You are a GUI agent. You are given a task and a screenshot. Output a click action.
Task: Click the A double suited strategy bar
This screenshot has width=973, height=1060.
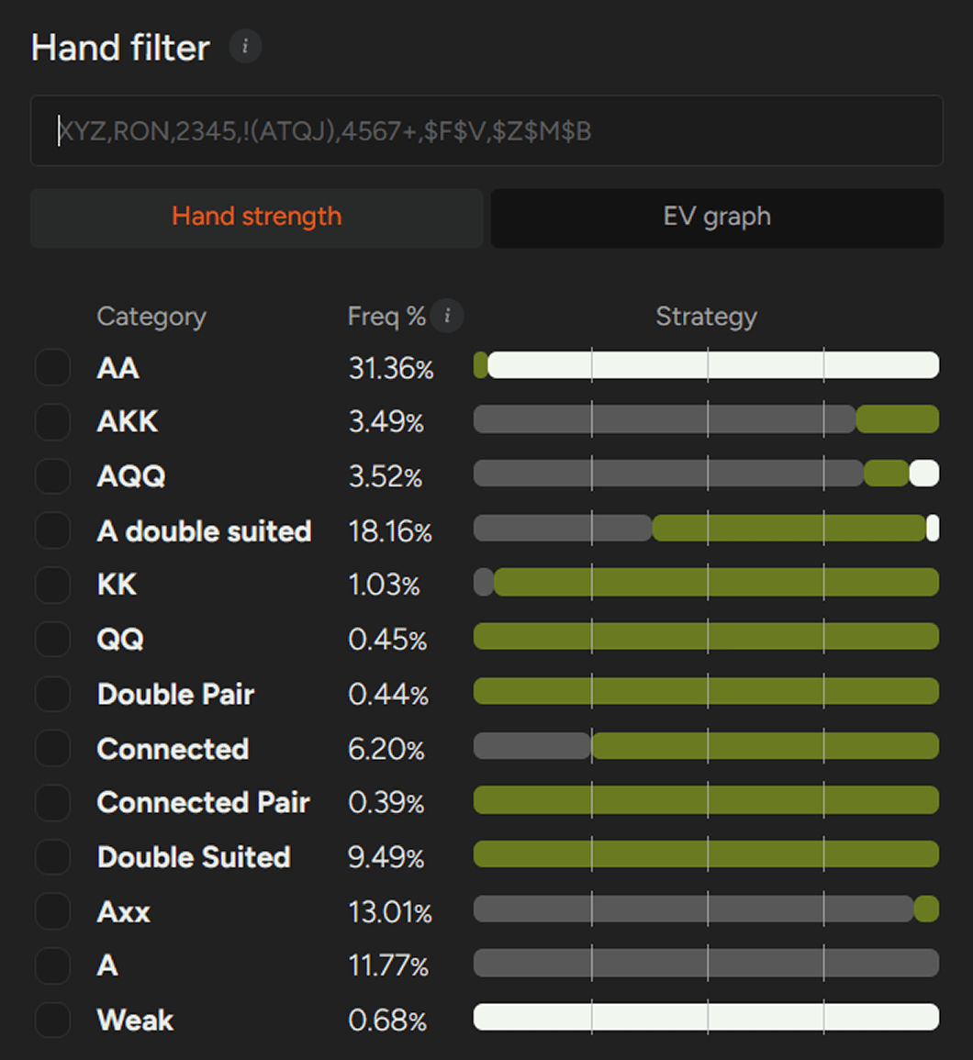[706, 529]
